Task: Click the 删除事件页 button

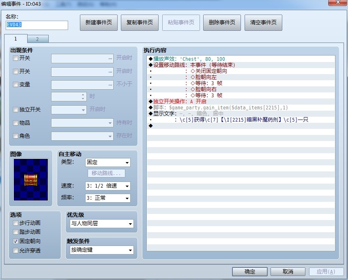Action: click(x=221, y=22)
